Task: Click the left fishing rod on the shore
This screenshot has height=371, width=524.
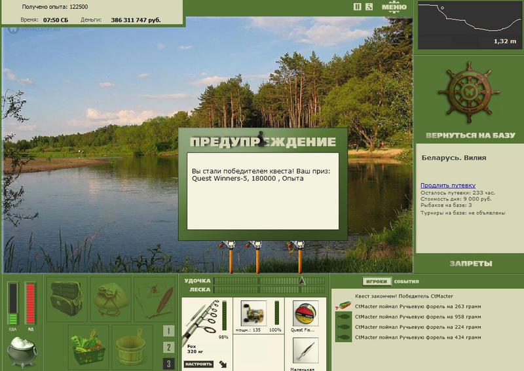Action: point(230,256)
